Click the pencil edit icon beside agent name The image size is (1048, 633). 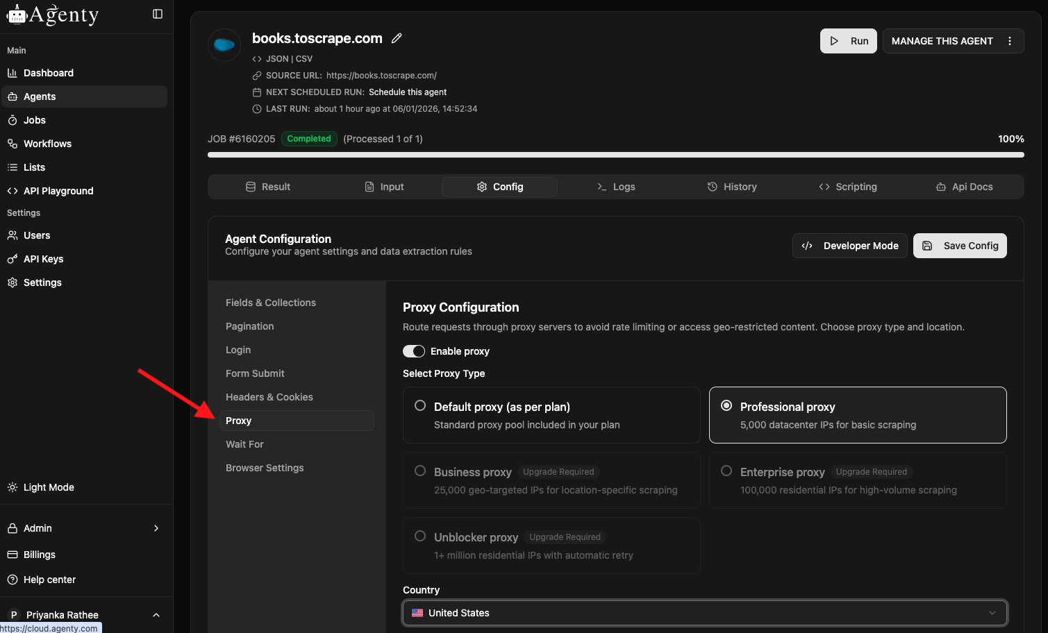point(397,38)
